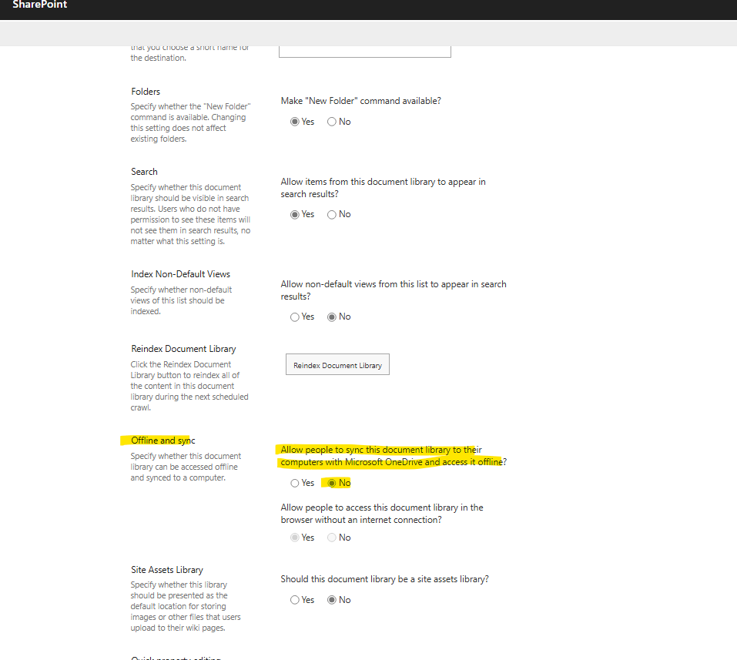Image resolution: width=737 pixels, height=660 pixels.
Task: Click the Site Assets Library heading
Action: click(x=166, y=569)
